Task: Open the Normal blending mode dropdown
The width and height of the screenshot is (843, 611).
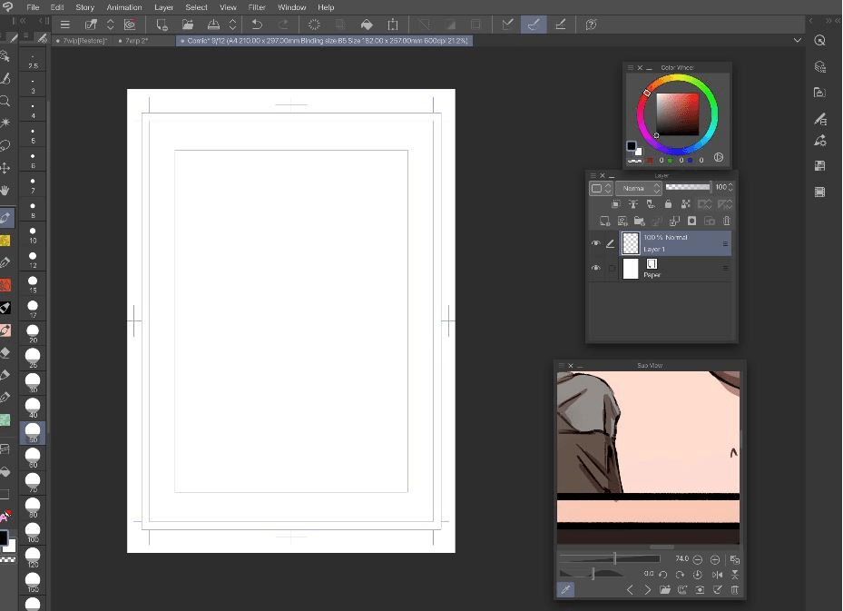Action: 640,188
